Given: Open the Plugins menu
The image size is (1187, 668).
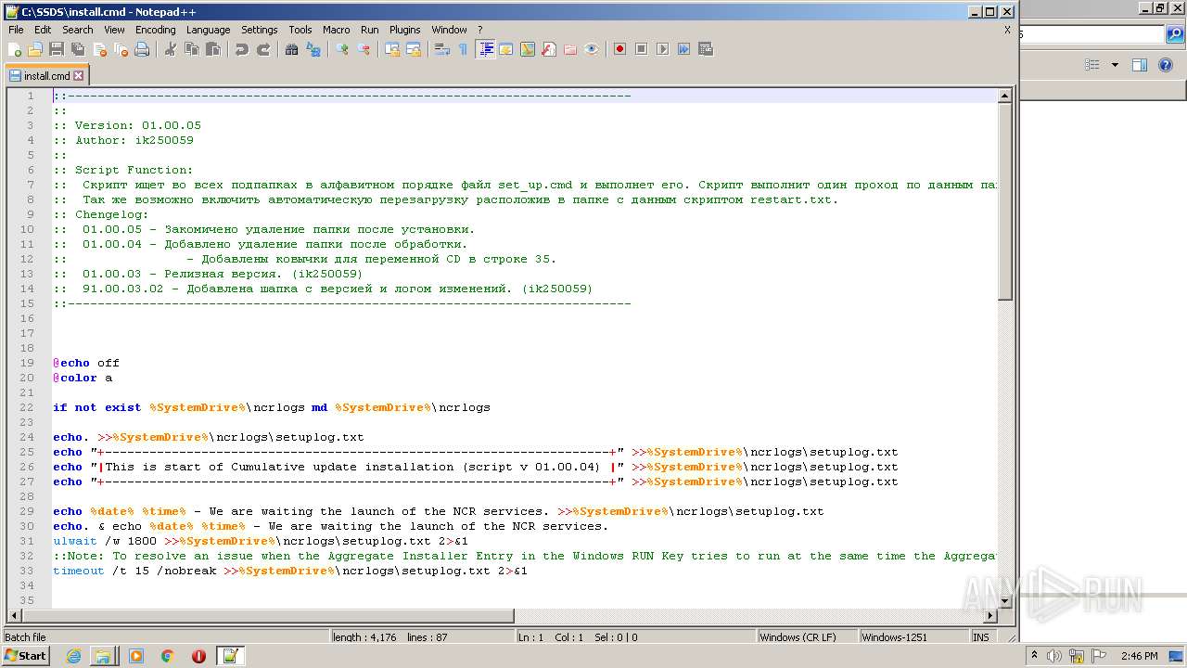Looking at the screenshot, I should (404, 30).
